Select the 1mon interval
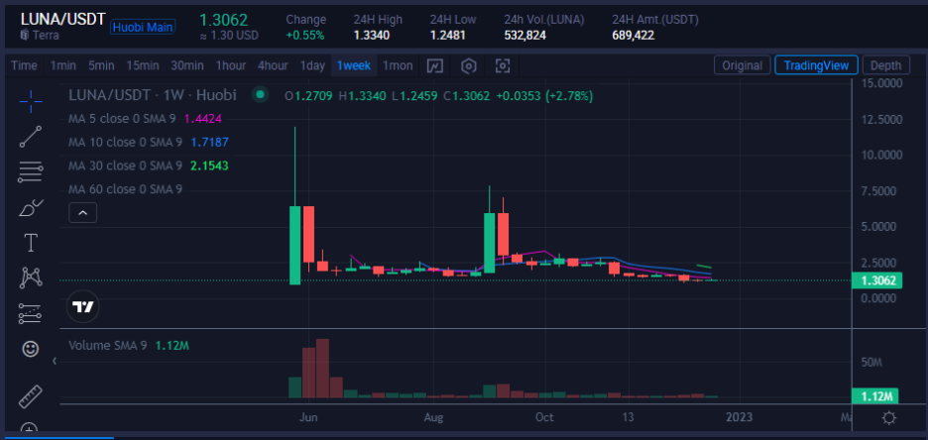This screenshot has width=928, height=440. (x=398, y=65)
